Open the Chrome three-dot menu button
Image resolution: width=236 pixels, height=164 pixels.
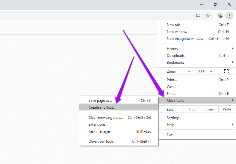click(229, 16)
